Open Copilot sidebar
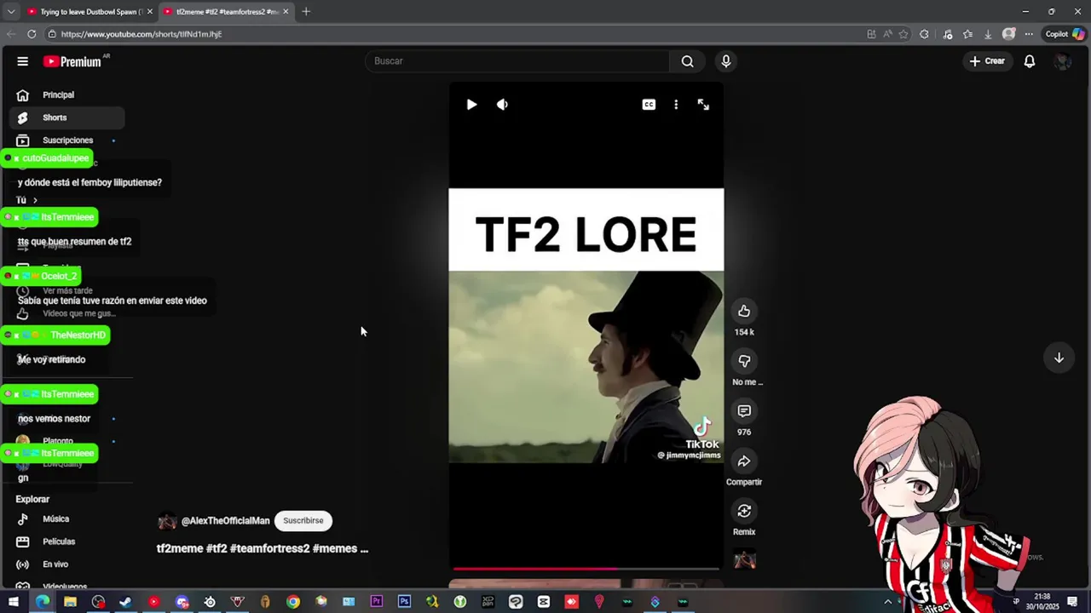Viewport: 1091px width, 613px height. (x=1065, y=34)
